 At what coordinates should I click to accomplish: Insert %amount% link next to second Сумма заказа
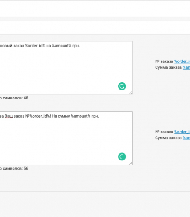pos(186,138)
